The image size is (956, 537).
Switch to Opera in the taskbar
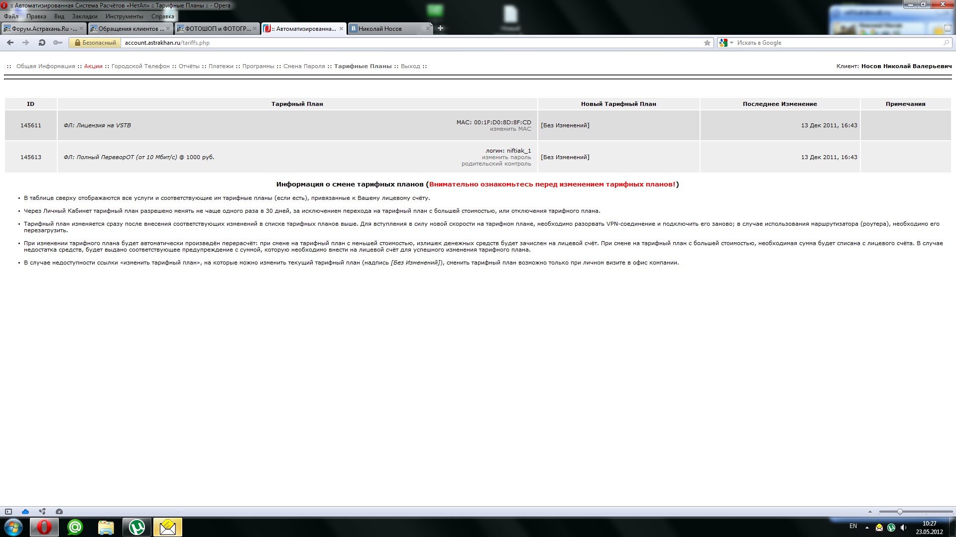click(x=44, y=527)
